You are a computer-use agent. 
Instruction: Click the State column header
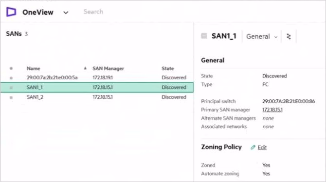pos(167,68)
